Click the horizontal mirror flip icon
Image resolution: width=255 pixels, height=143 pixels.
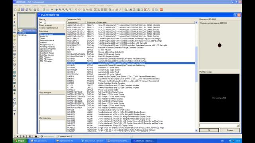14,110
